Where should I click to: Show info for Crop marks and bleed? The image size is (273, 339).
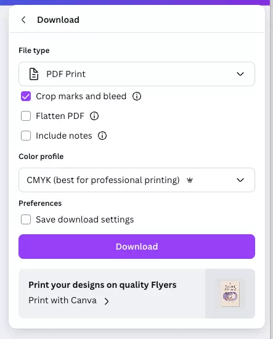coord(137,96)
